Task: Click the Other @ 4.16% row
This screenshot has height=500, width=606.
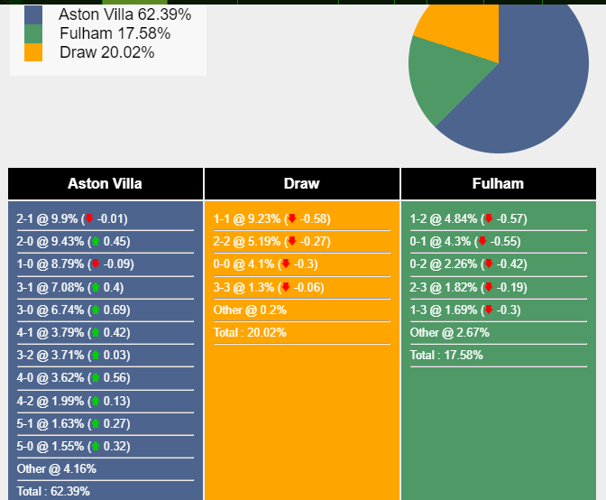Action: (x=57, y=469)
